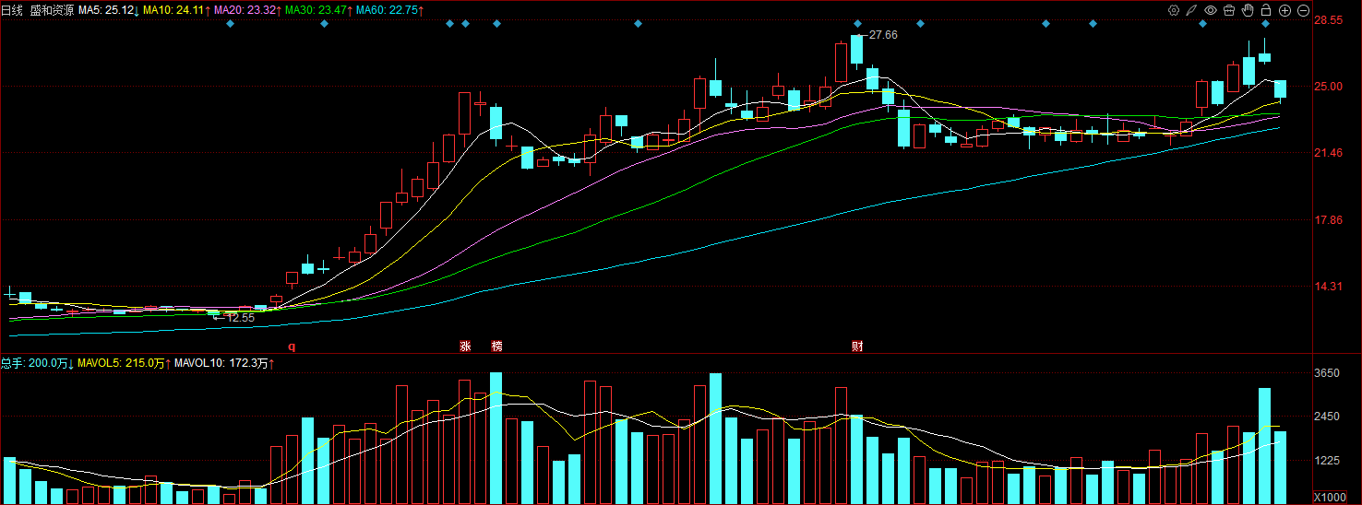The height and width of the screenshot is (505, 1362).
Task: Click the stock name '盛和资源'
Action: coord(52,10)
